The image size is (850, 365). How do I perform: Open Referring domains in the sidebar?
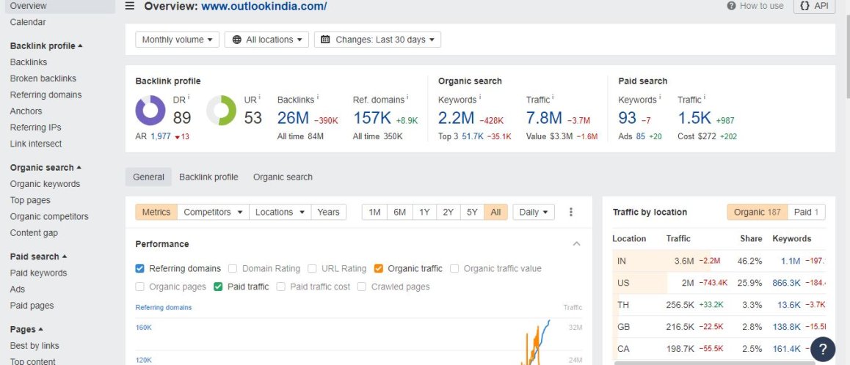click(x=46, y=95)
